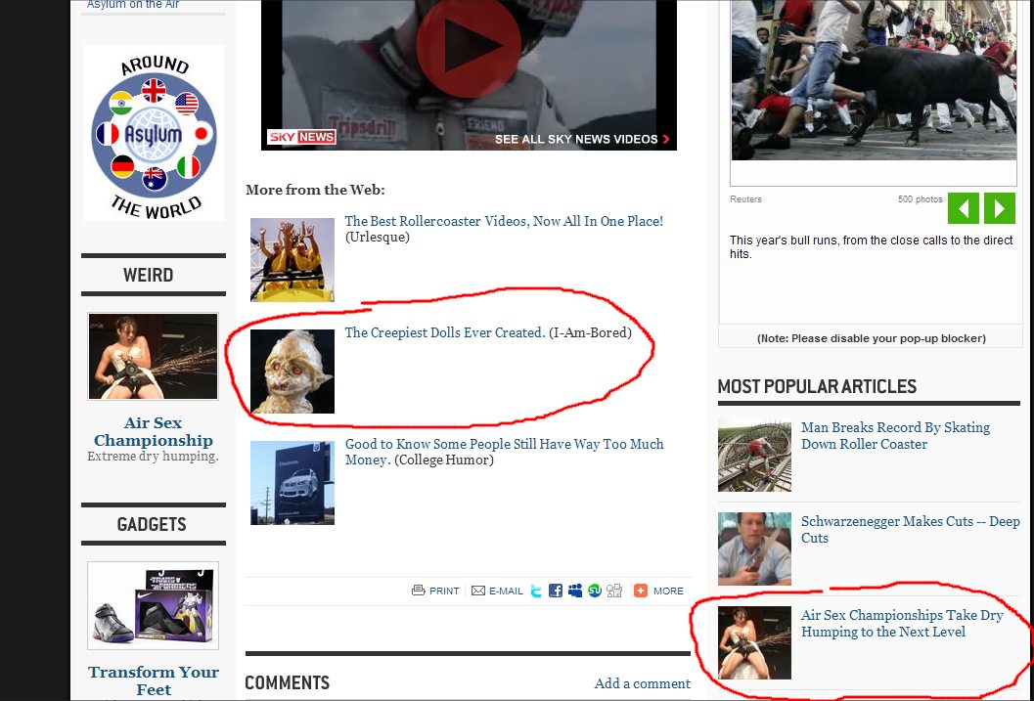The width and height of the screenshot is (1034, 701).
Task: Open The Creepiest Dolls Ever Created link
Action: click(x=444, y=333)
